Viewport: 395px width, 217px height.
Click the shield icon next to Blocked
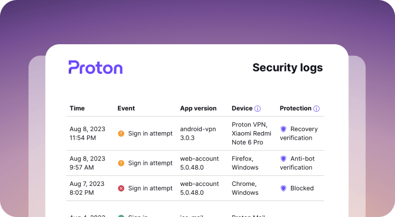point(284,188)
